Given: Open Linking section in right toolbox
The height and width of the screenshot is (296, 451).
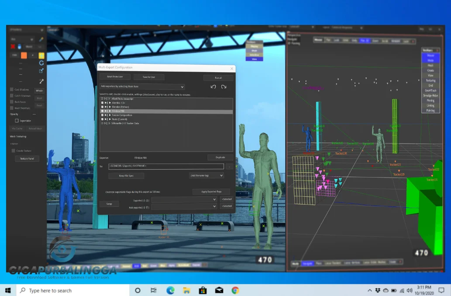Looking at the screenshot, I should point(430,105).
